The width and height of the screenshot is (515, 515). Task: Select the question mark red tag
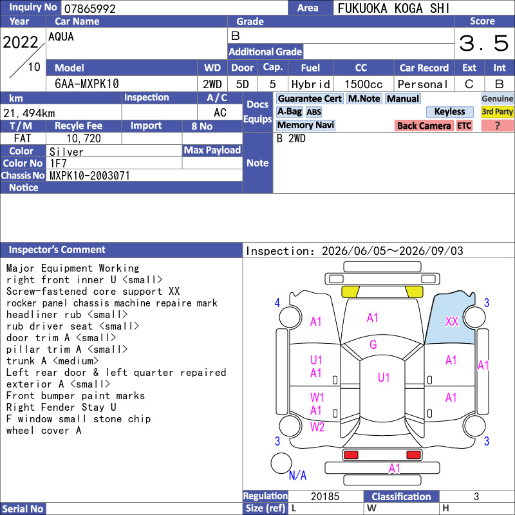(x=497, y=126)
